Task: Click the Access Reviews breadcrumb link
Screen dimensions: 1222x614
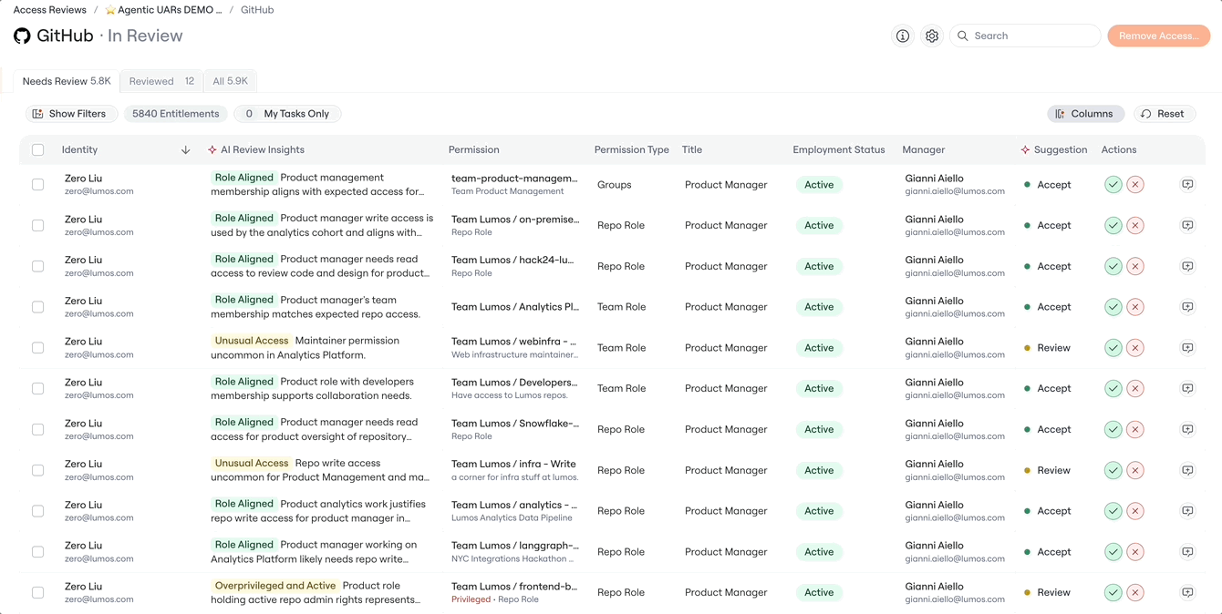Action: click(x=50, y=10)
